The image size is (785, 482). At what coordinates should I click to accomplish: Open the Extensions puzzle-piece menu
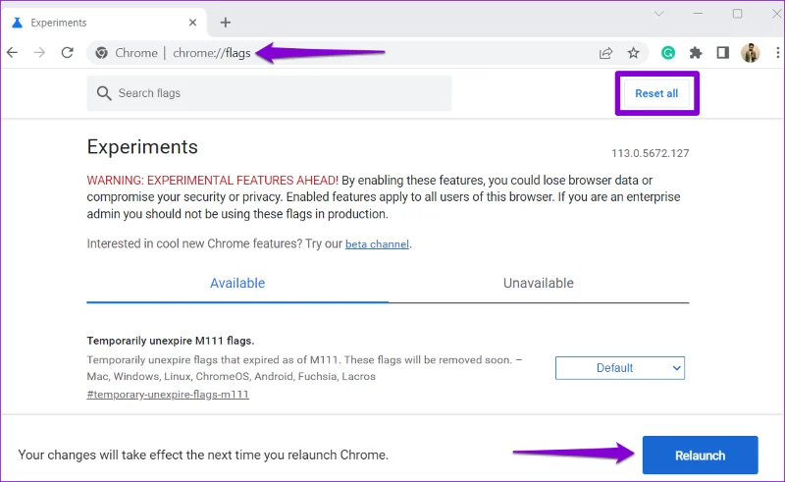click(x=696, y=53)
